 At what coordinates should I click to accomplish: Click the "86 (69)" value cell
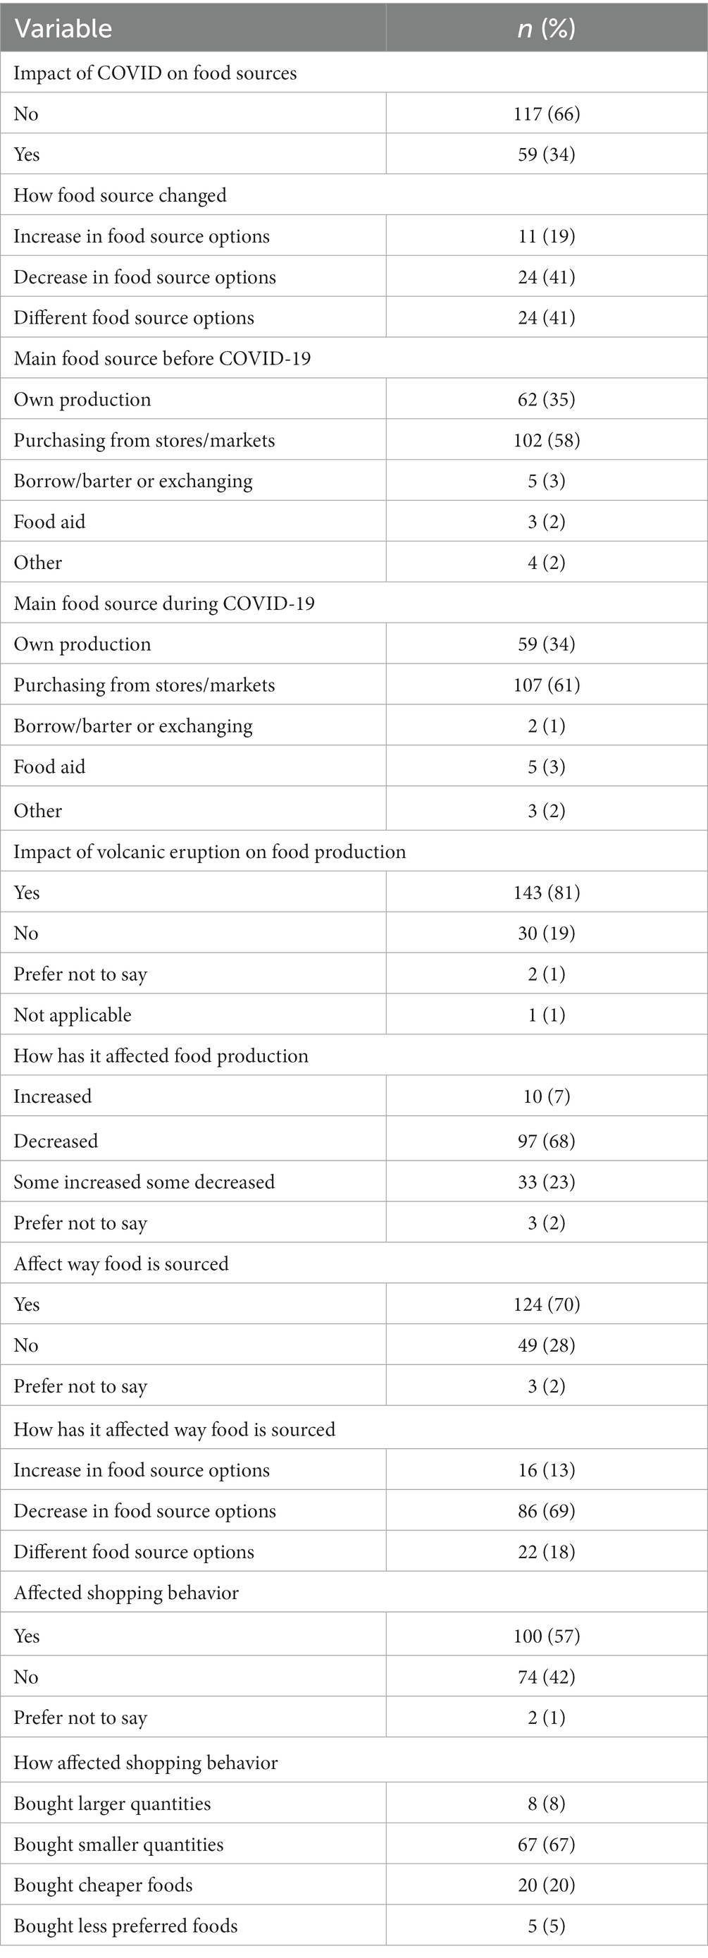(546, 1511)
